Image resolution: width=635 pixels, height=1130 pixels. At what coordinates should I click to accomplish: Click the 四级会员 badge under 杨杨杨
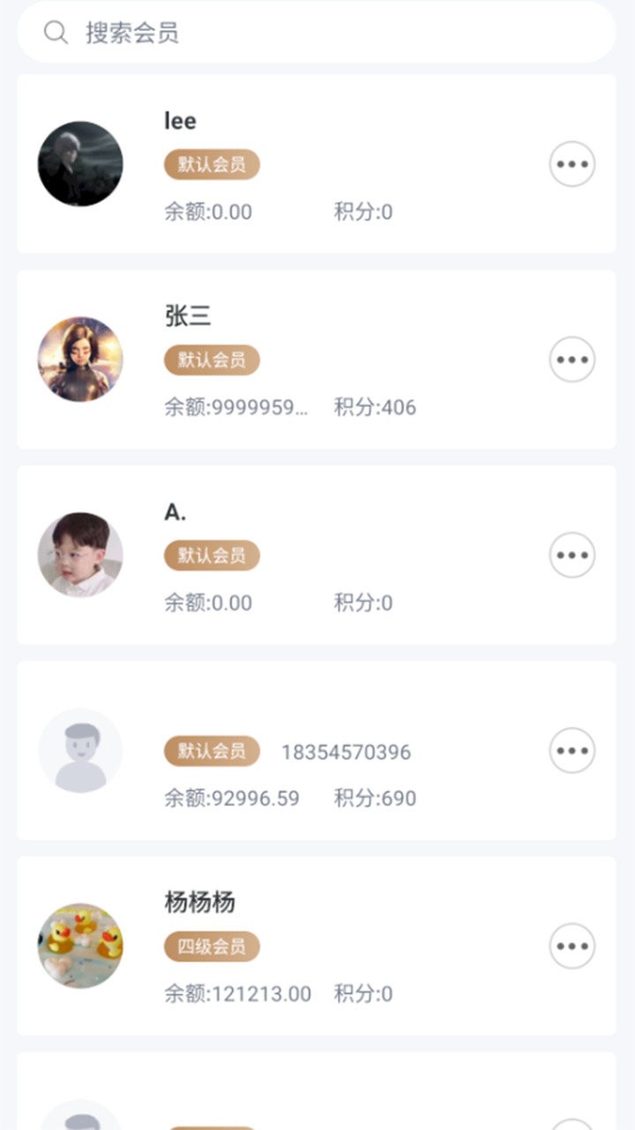(212, 946)
